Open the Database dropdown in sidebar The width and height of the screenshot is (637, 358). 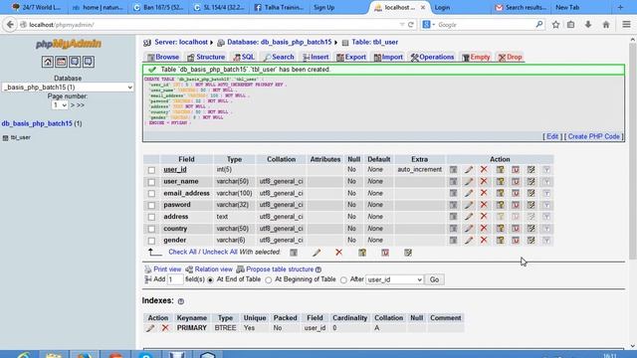[x=68, y=88]
